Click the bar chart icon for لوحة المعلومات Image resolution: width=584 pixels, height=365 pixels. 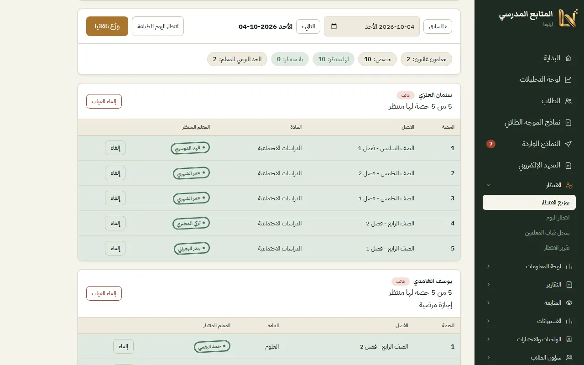point(569,266)
